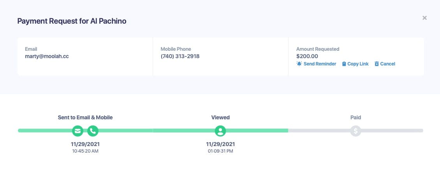The height and width of the screenshot is (172, 440).
Task: Click the trash icon beside Cancel
Action: 377,64
